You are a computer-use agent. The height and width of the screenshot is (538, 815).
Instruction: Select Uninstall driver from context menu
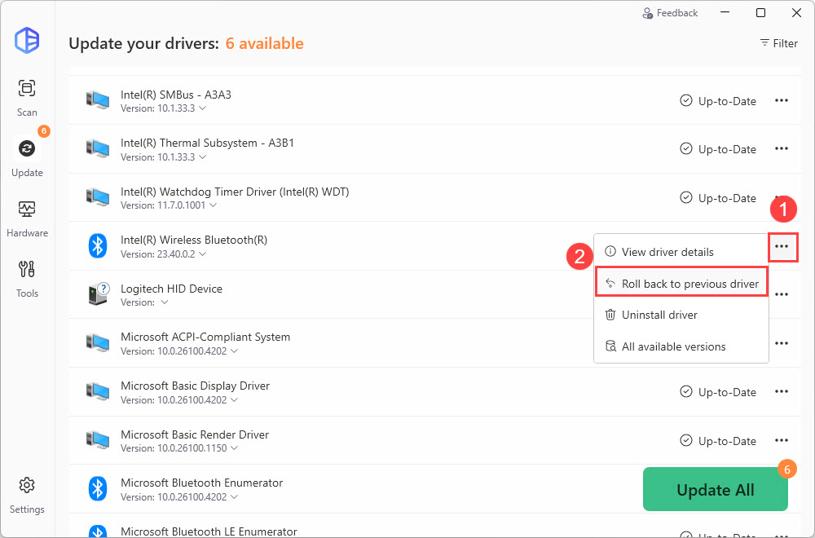coord(659,315)
